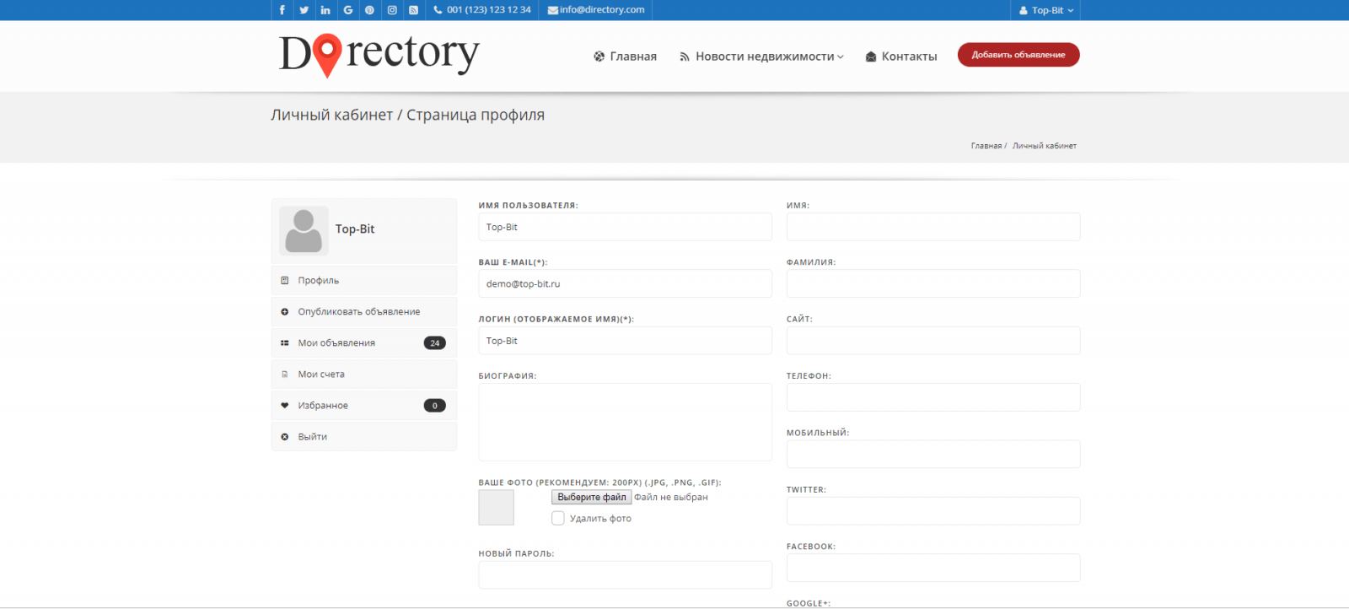Click the Directory logo
Viewport: 1349px width, 609px height.
379,55
